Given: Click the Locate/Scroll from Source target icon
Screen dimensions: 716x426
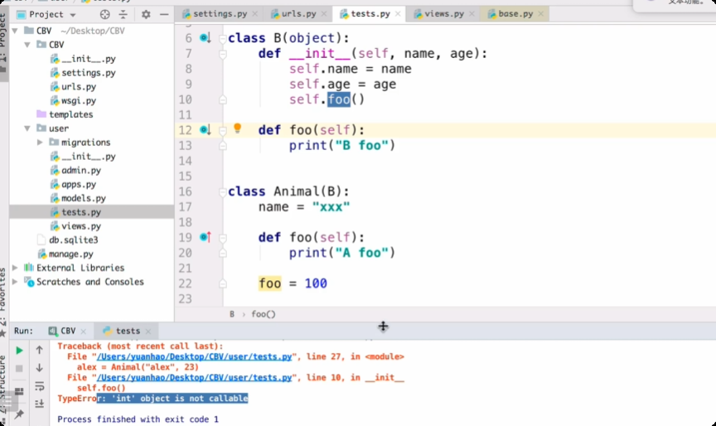Looking at the screenshot, I should [x=104, y=15].
